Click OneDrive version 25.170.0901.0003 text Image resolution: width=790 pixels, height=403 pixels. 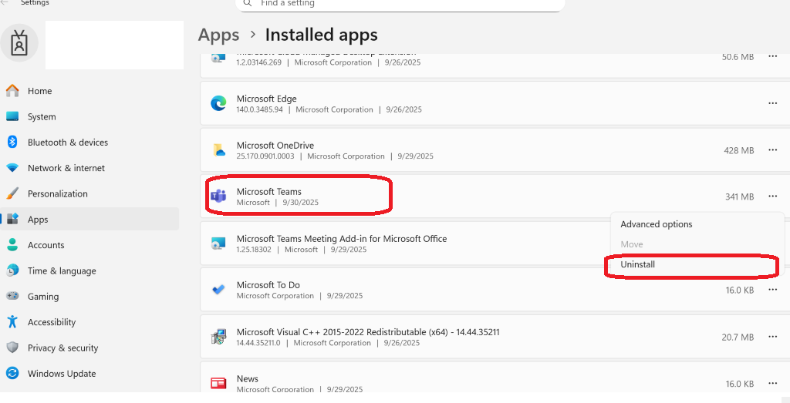(x=265, y=156)
